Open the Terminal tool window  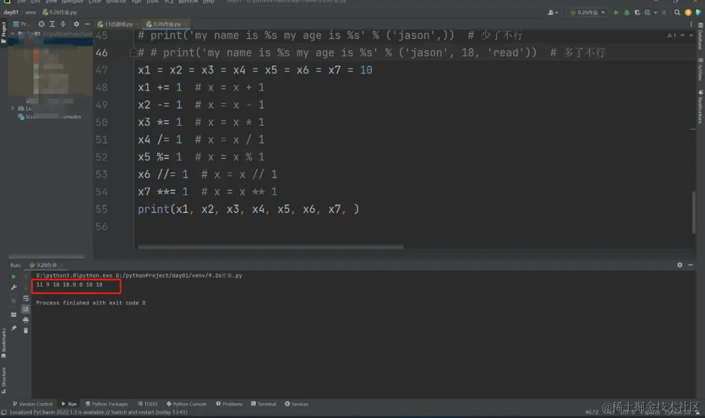[263, 404]
